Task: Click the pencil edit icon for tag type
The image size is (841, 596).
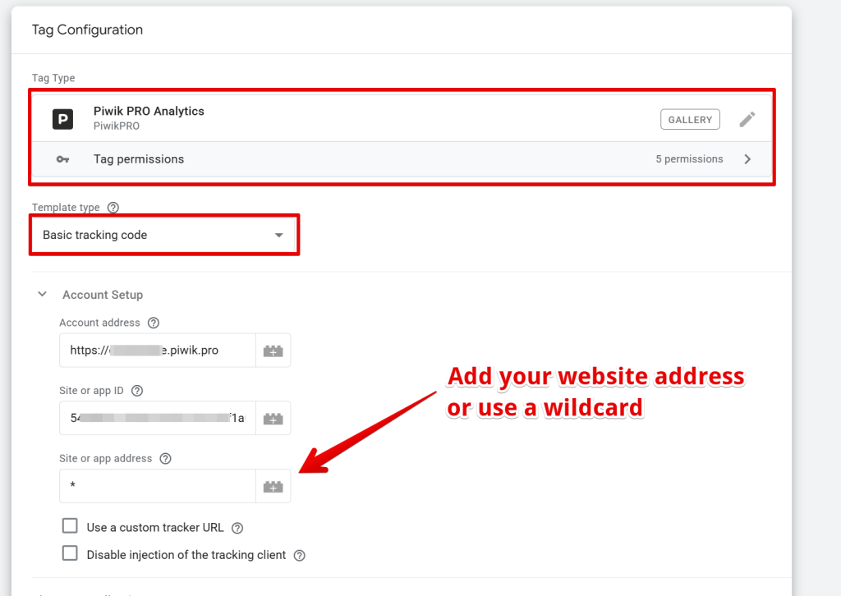Action: tap(747, 119)
